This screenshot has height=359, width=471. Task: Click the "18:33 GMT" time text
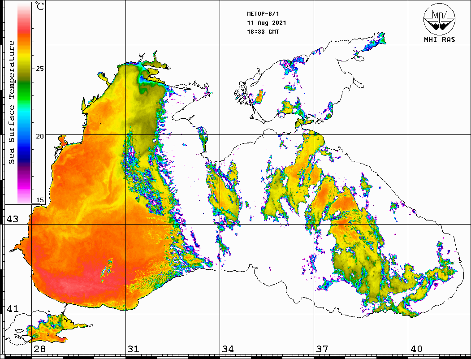tap(263, 31)
